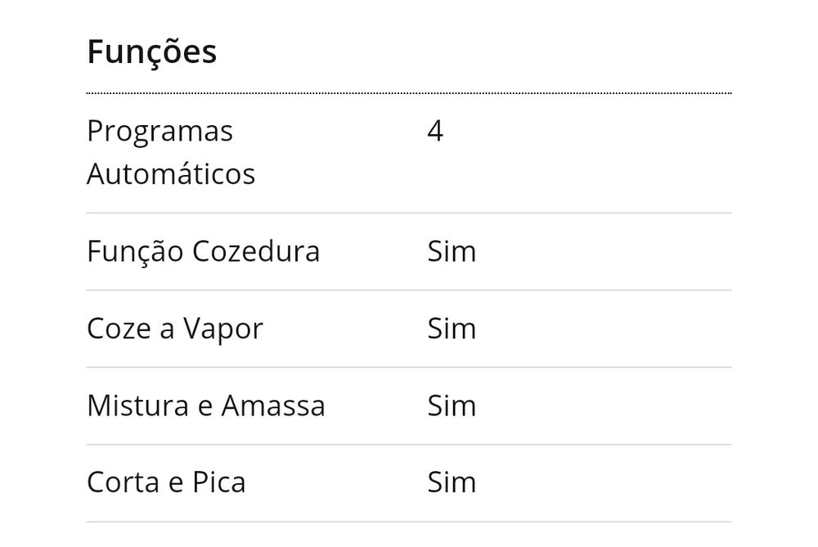This screenshot has width=818, height=547.
Task: Click the Funções section heading
Action: [151, 52]
